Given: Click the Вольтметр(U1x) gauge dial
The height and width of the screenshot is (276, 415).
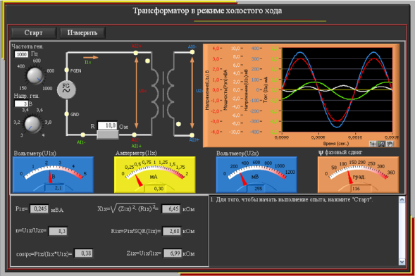Looking at the screenshot, I should click(53, 175).
